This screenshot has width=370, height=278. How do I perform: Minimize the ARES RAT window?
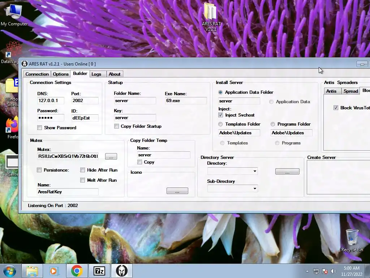[362, 64]
